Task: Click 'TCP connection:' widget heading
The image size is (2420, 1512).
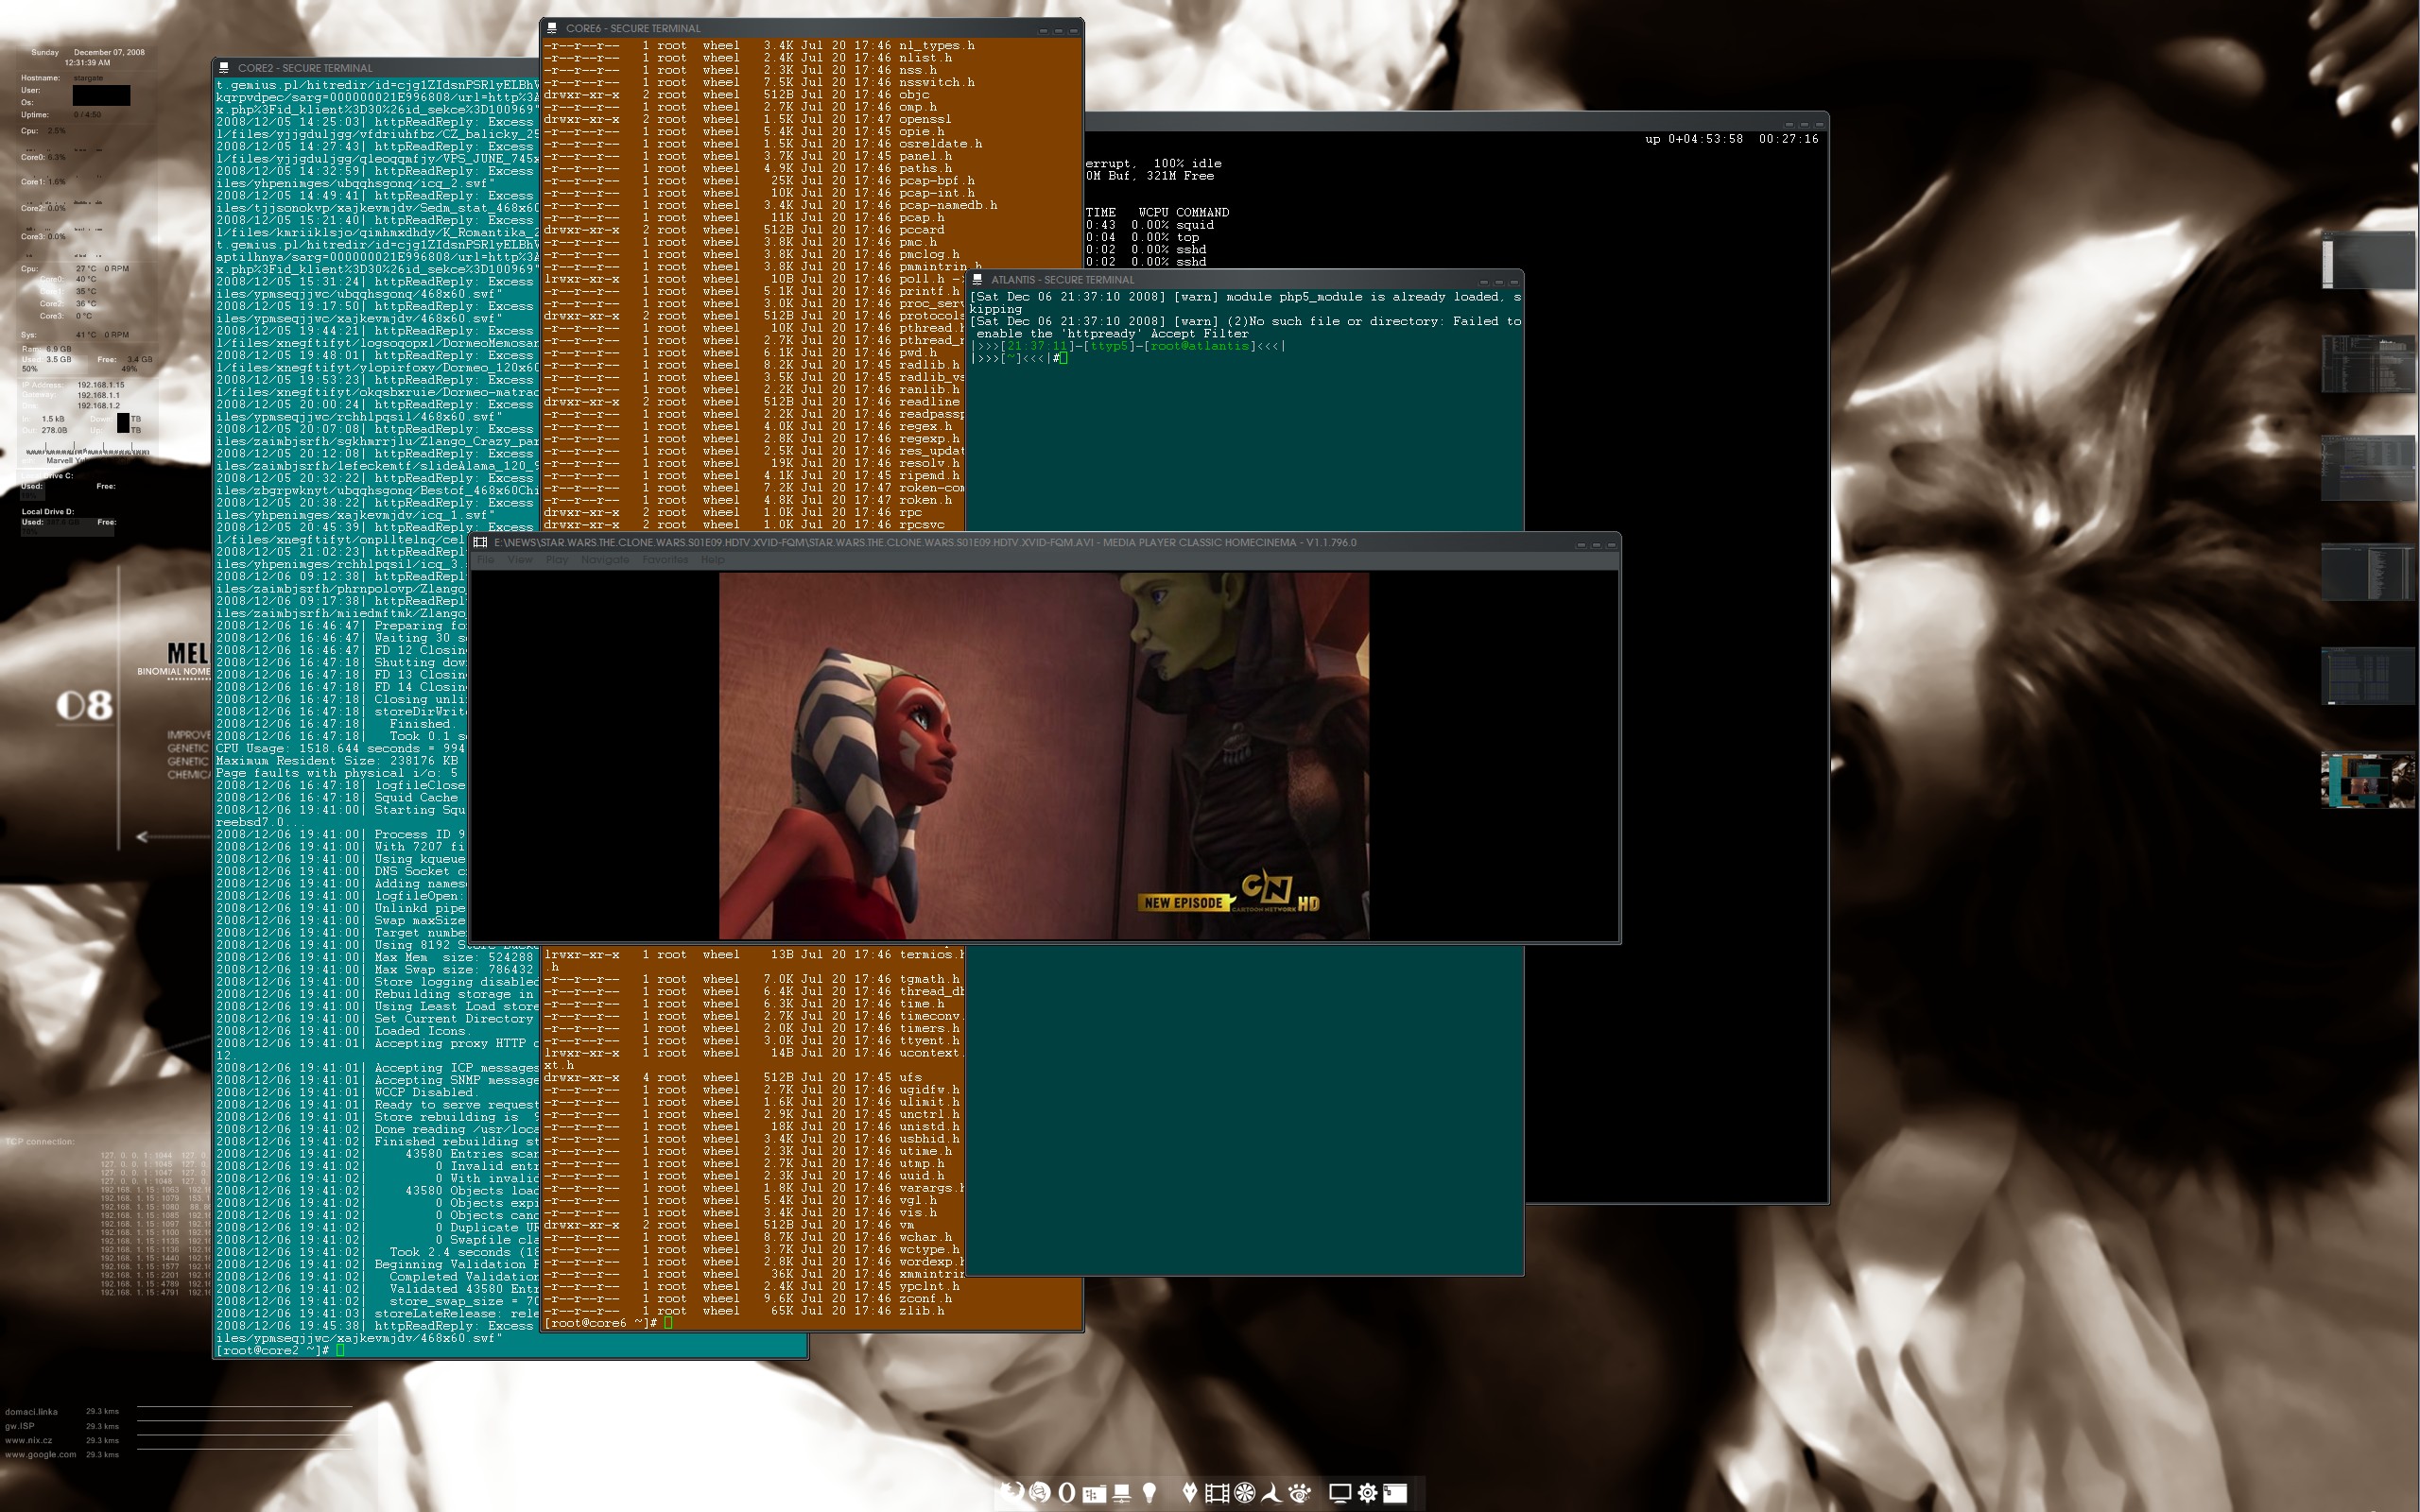Action: [x=40, y=1141]
